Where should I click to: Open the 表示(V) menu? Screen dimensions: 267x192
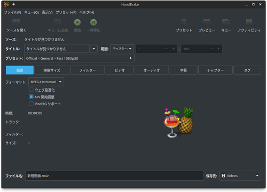pyautogui.click(x=47, y=12)
